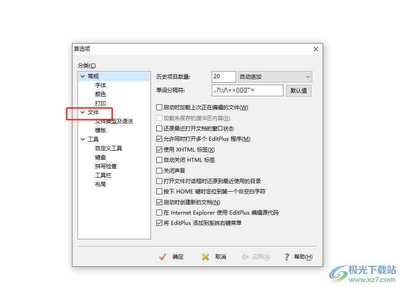This screenshot has width=401, height=287.
Task: Check 自动关闭 HTML 标签 option
Action: pos(159,160)
